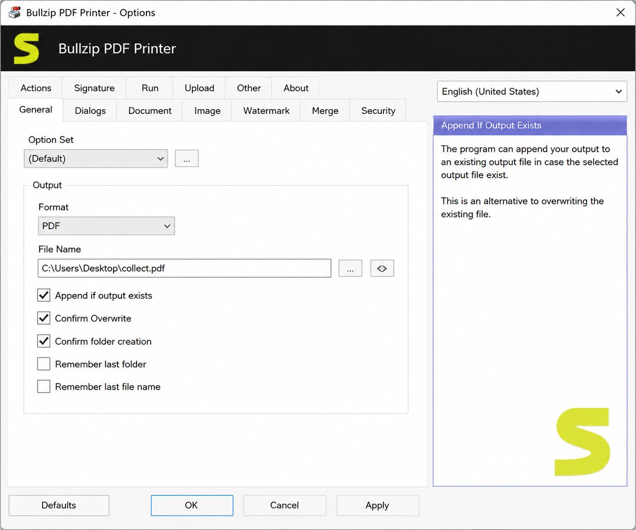Close the Options dialog with the X
The image size is (636, 530).
[x=620, y=12]
